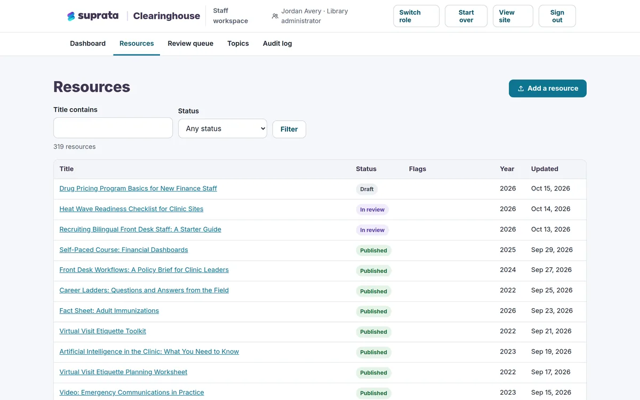Image resolution: width=640 pixels, height=400 pixels.
Task: Click the Sep 27, 2026 updated date
Action: click(x=551, y=270)
